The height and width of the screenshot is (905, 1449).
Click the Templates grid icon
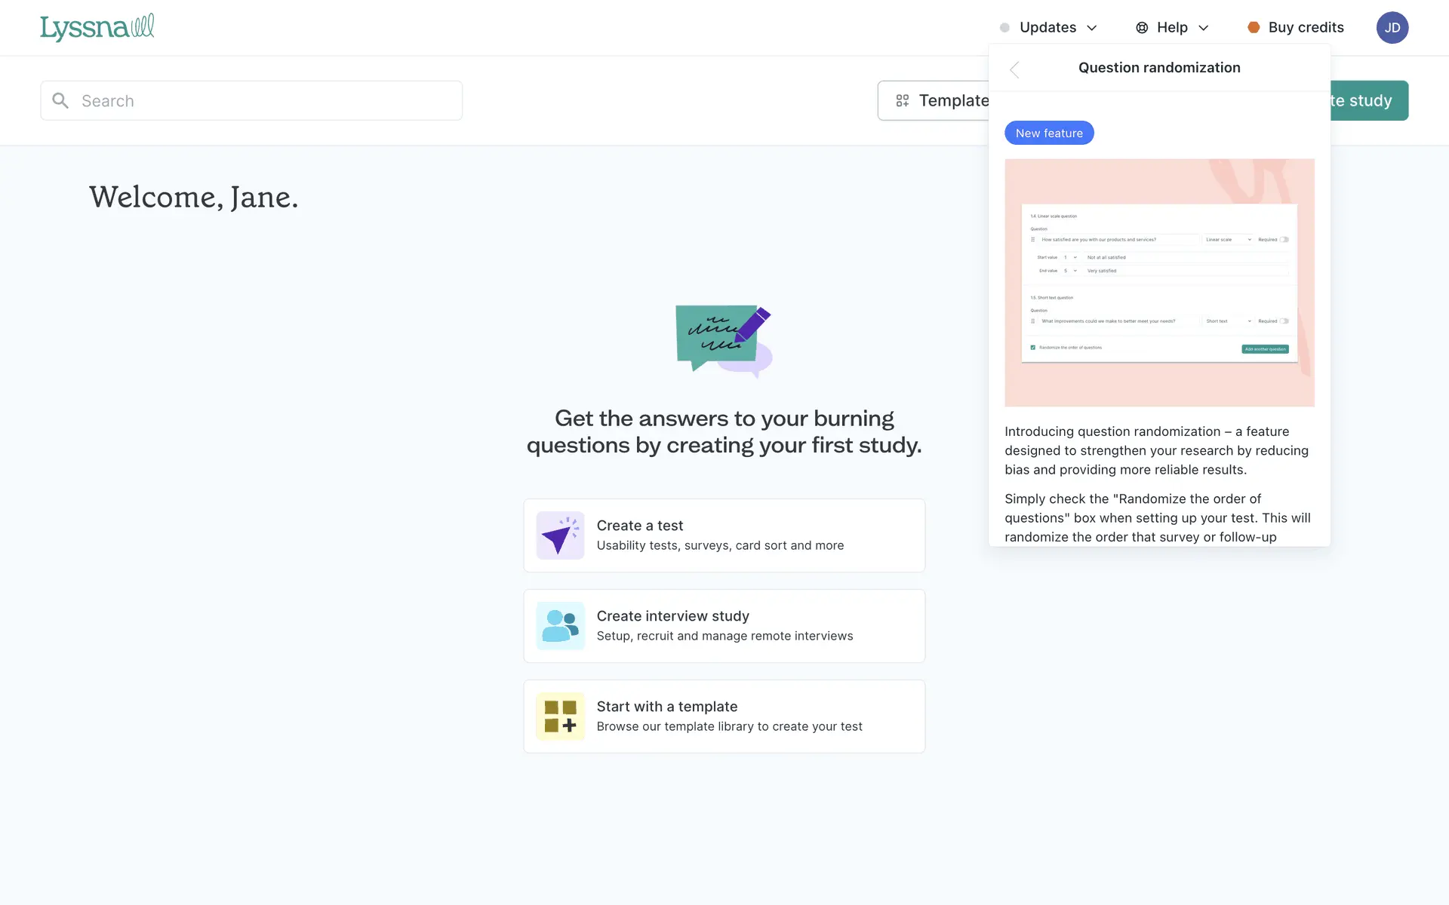point(902,100)
